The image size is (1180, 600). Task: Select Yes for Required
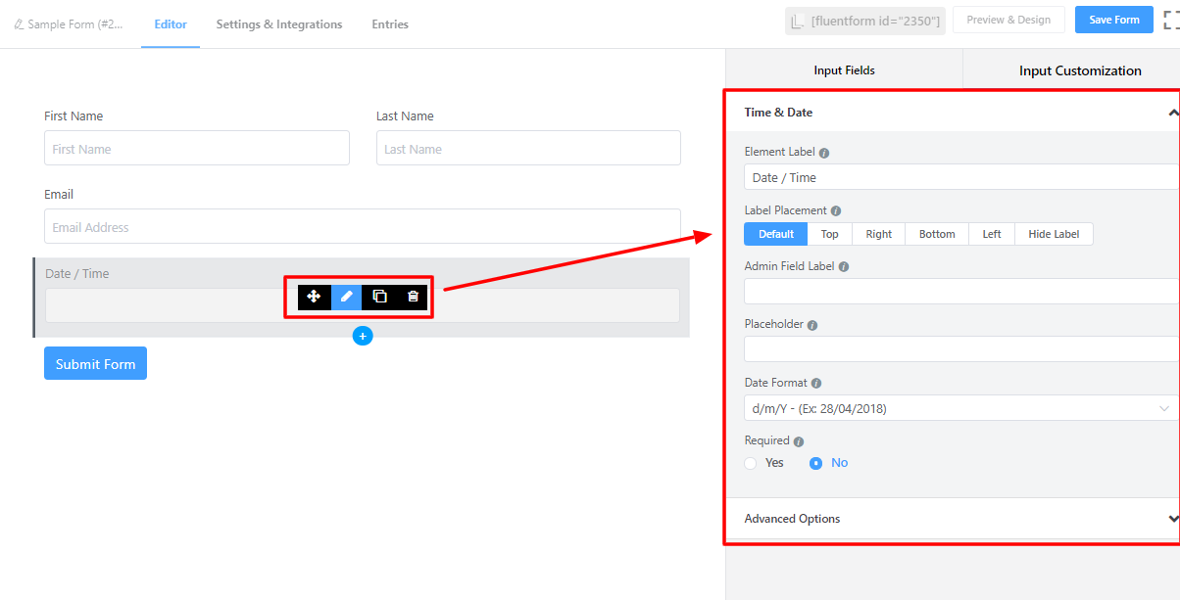[x=751, y=463]
